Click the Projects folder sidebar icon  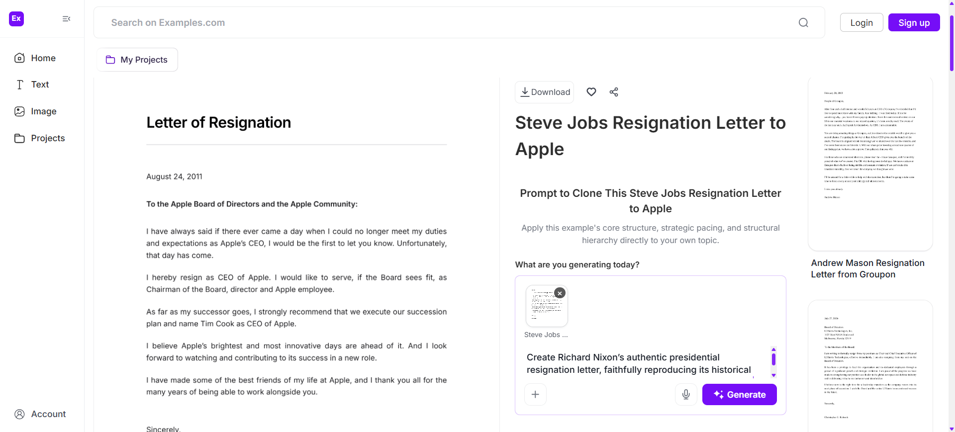tap(19, 138)
